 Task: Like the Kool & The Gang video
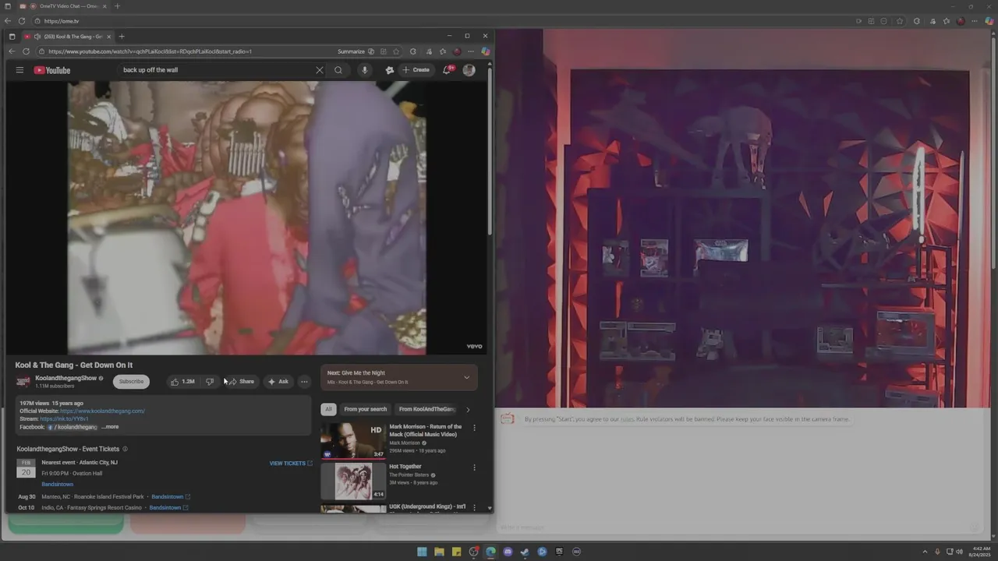pyautogui.click(x=182, y=382)
